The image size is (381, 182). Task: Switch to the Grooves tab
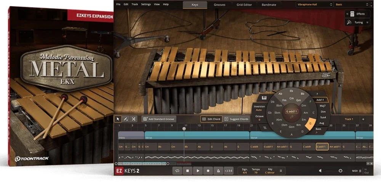[x=219, y=5]
